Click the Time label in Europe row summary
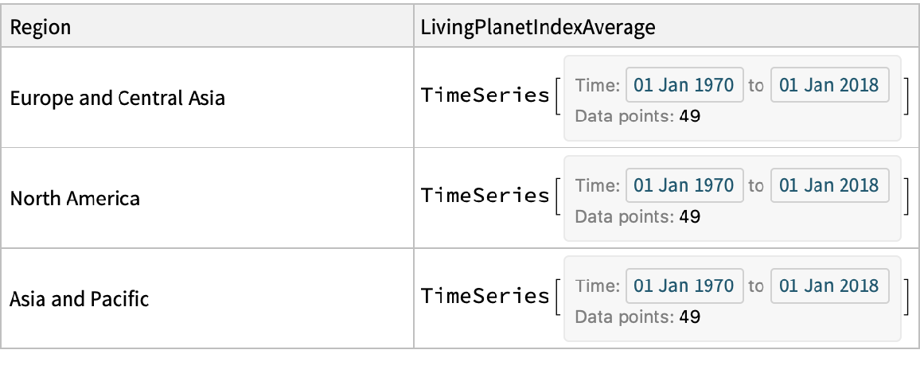Screen dimensions: 920x377 (597, 85)
